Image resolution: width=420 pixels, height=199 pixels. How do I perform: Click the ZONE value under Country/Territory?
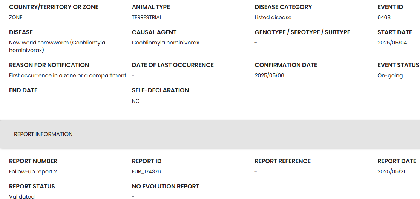pos(16,17)
